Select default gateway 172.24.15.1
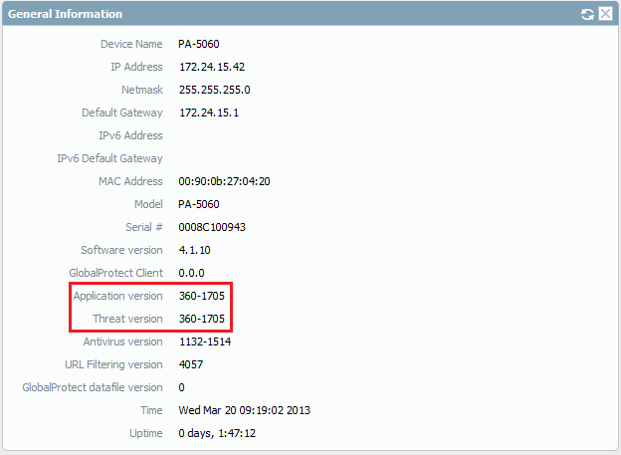The width and height of the screenshot is (621, 455). [209, 113]
